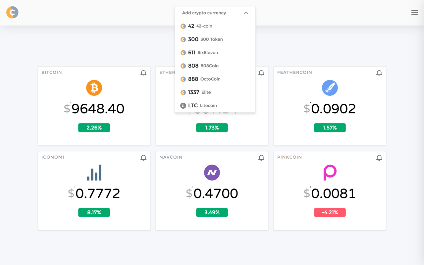Select 300 Token from the list
The height and width of the screenshot is (265, 424).
point(215,39)
